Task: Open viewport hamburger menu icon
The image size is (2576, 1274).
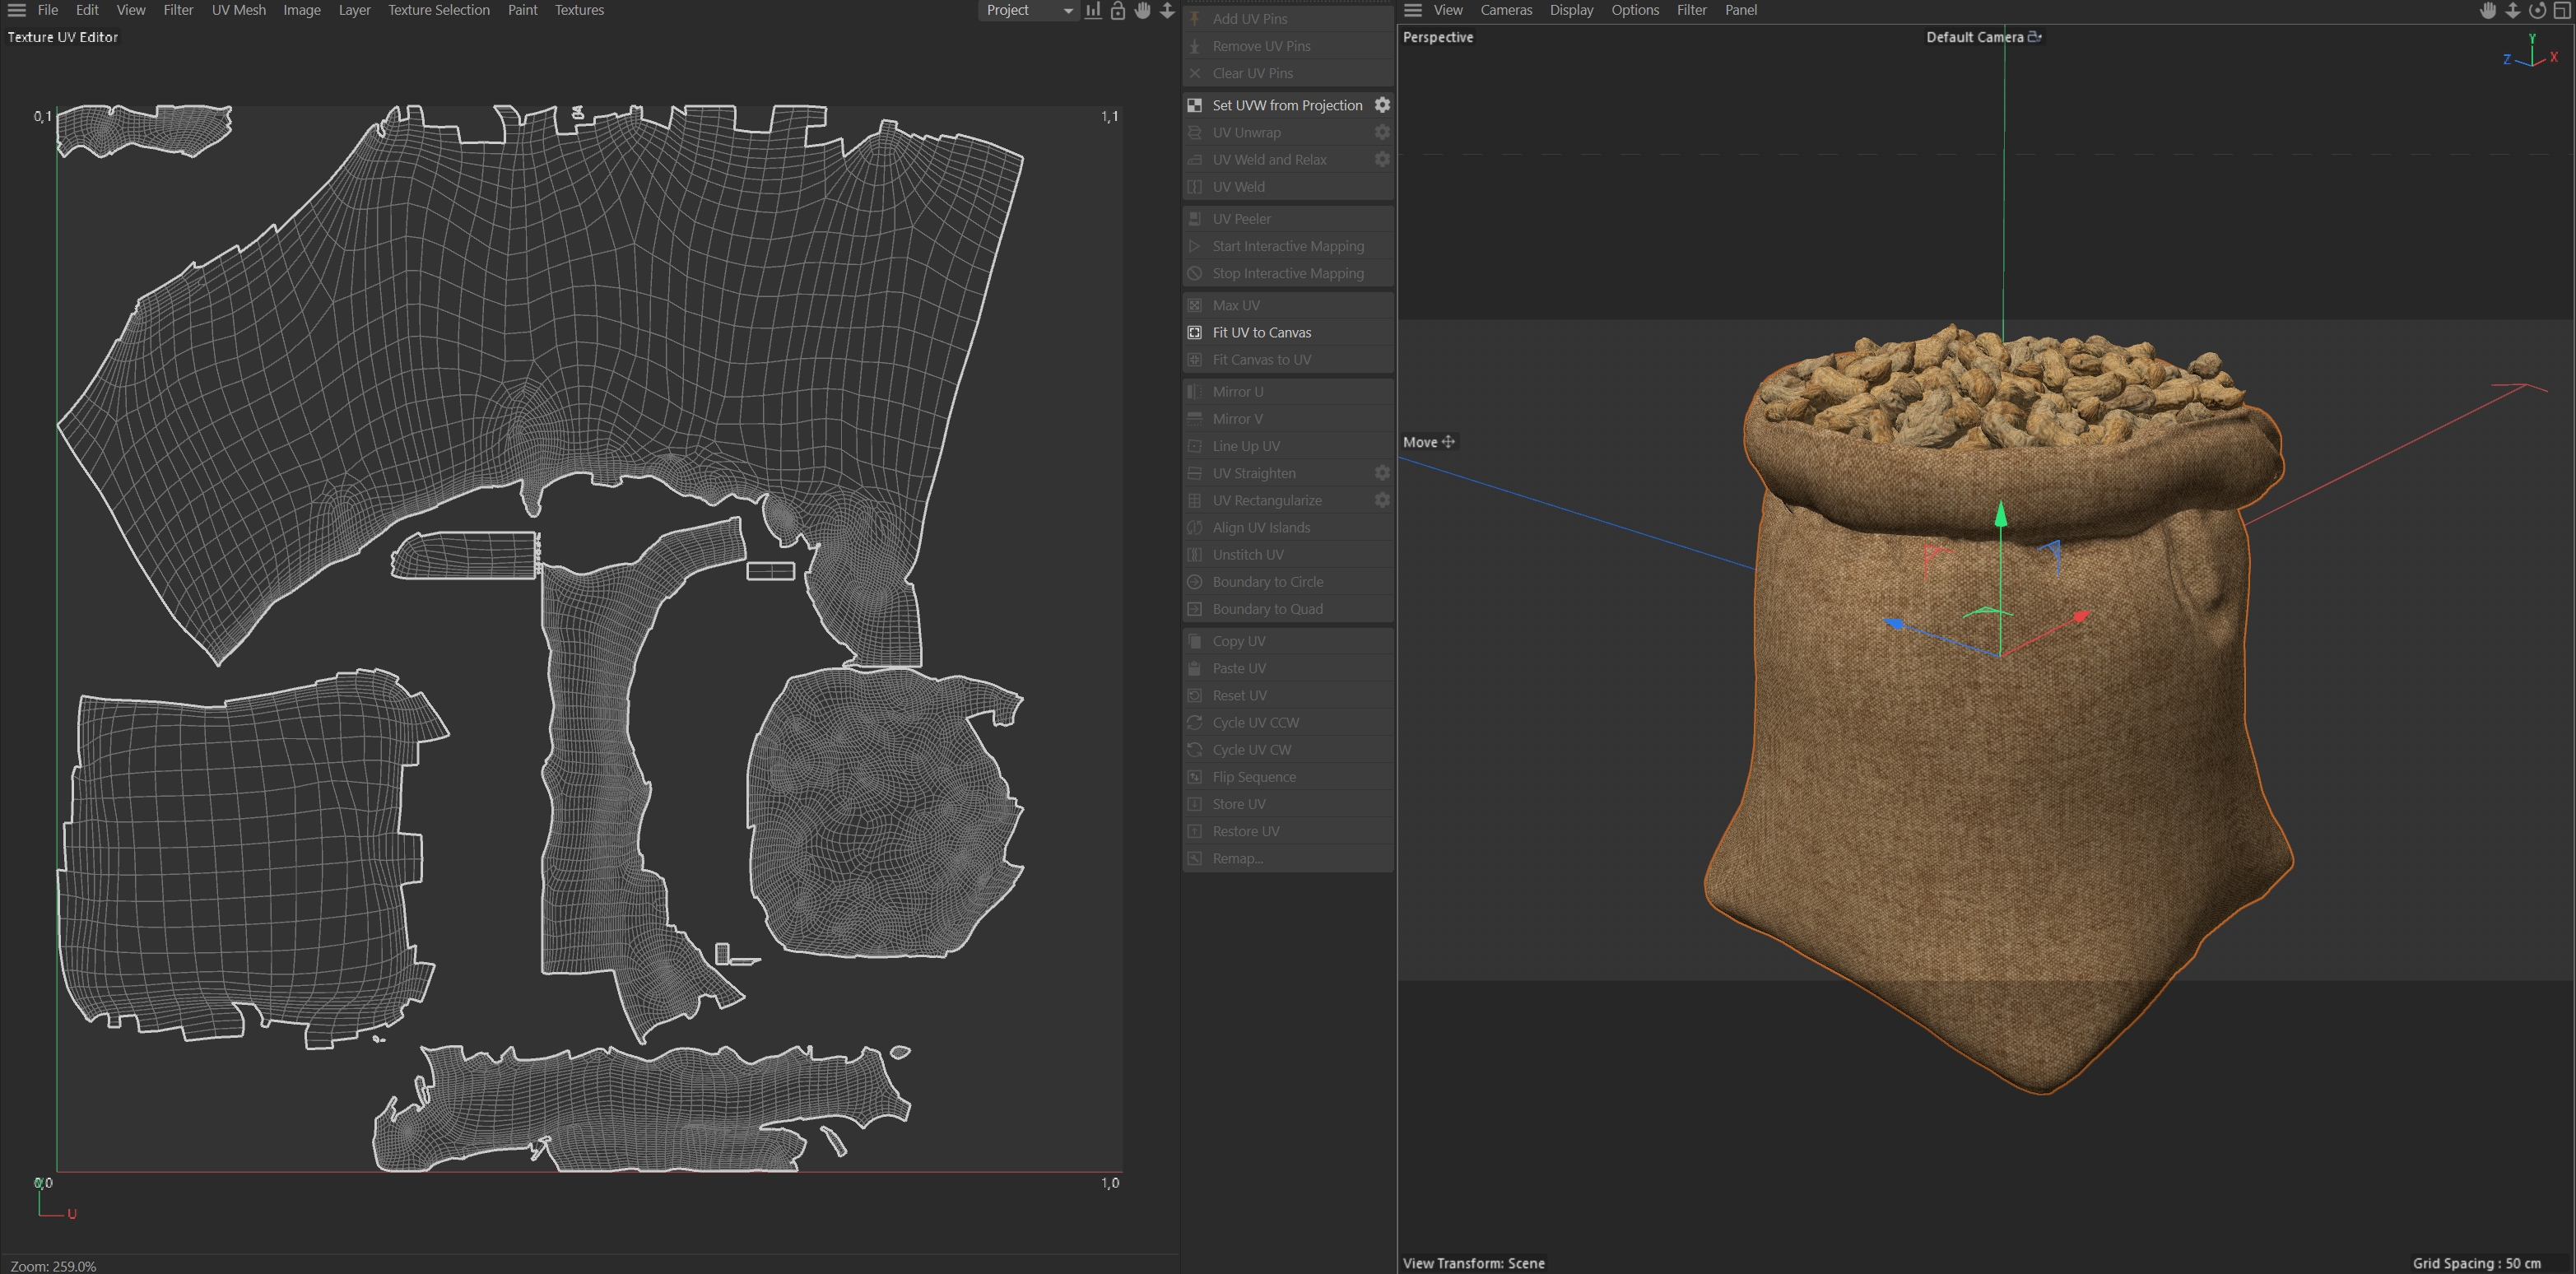Action: point(1413,10)
